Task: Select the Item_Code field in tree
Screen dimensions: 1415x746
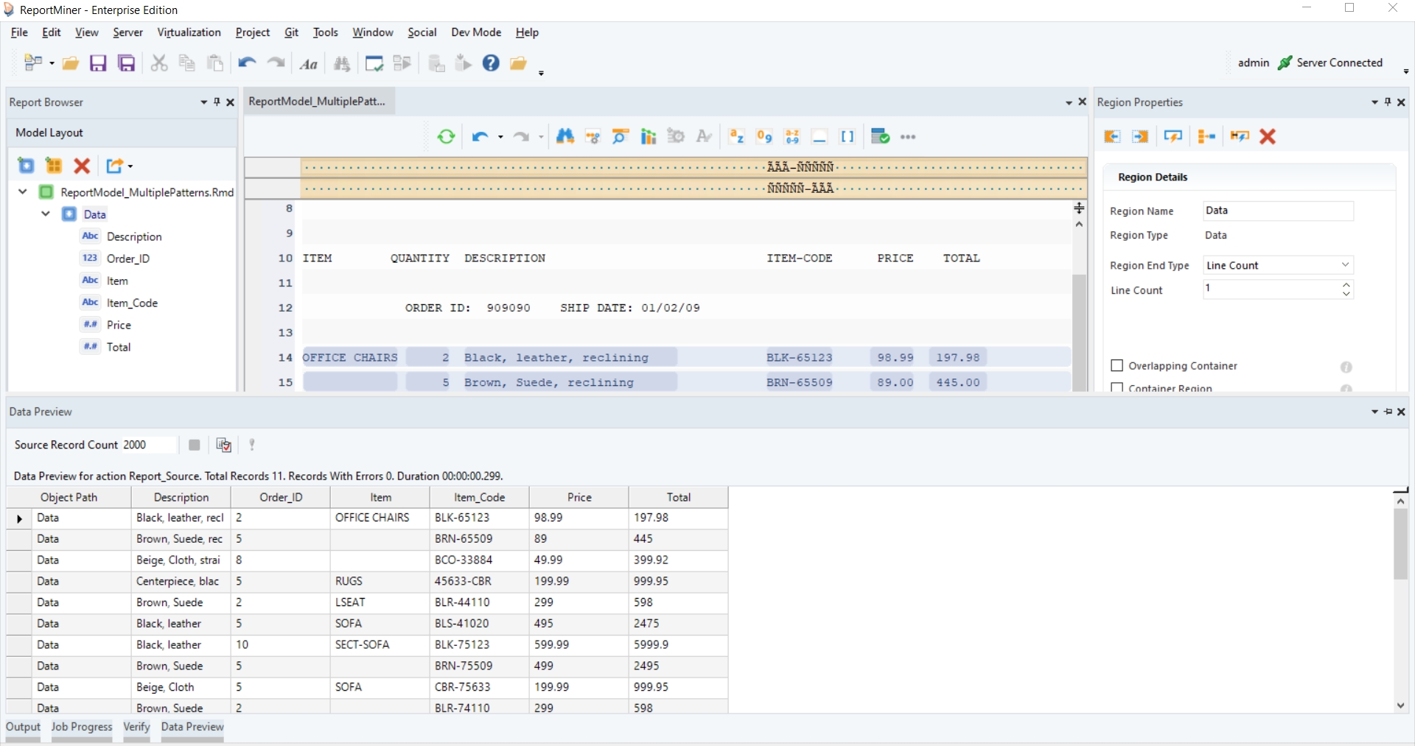Action: pyautogui.click(x=132, y=303)
